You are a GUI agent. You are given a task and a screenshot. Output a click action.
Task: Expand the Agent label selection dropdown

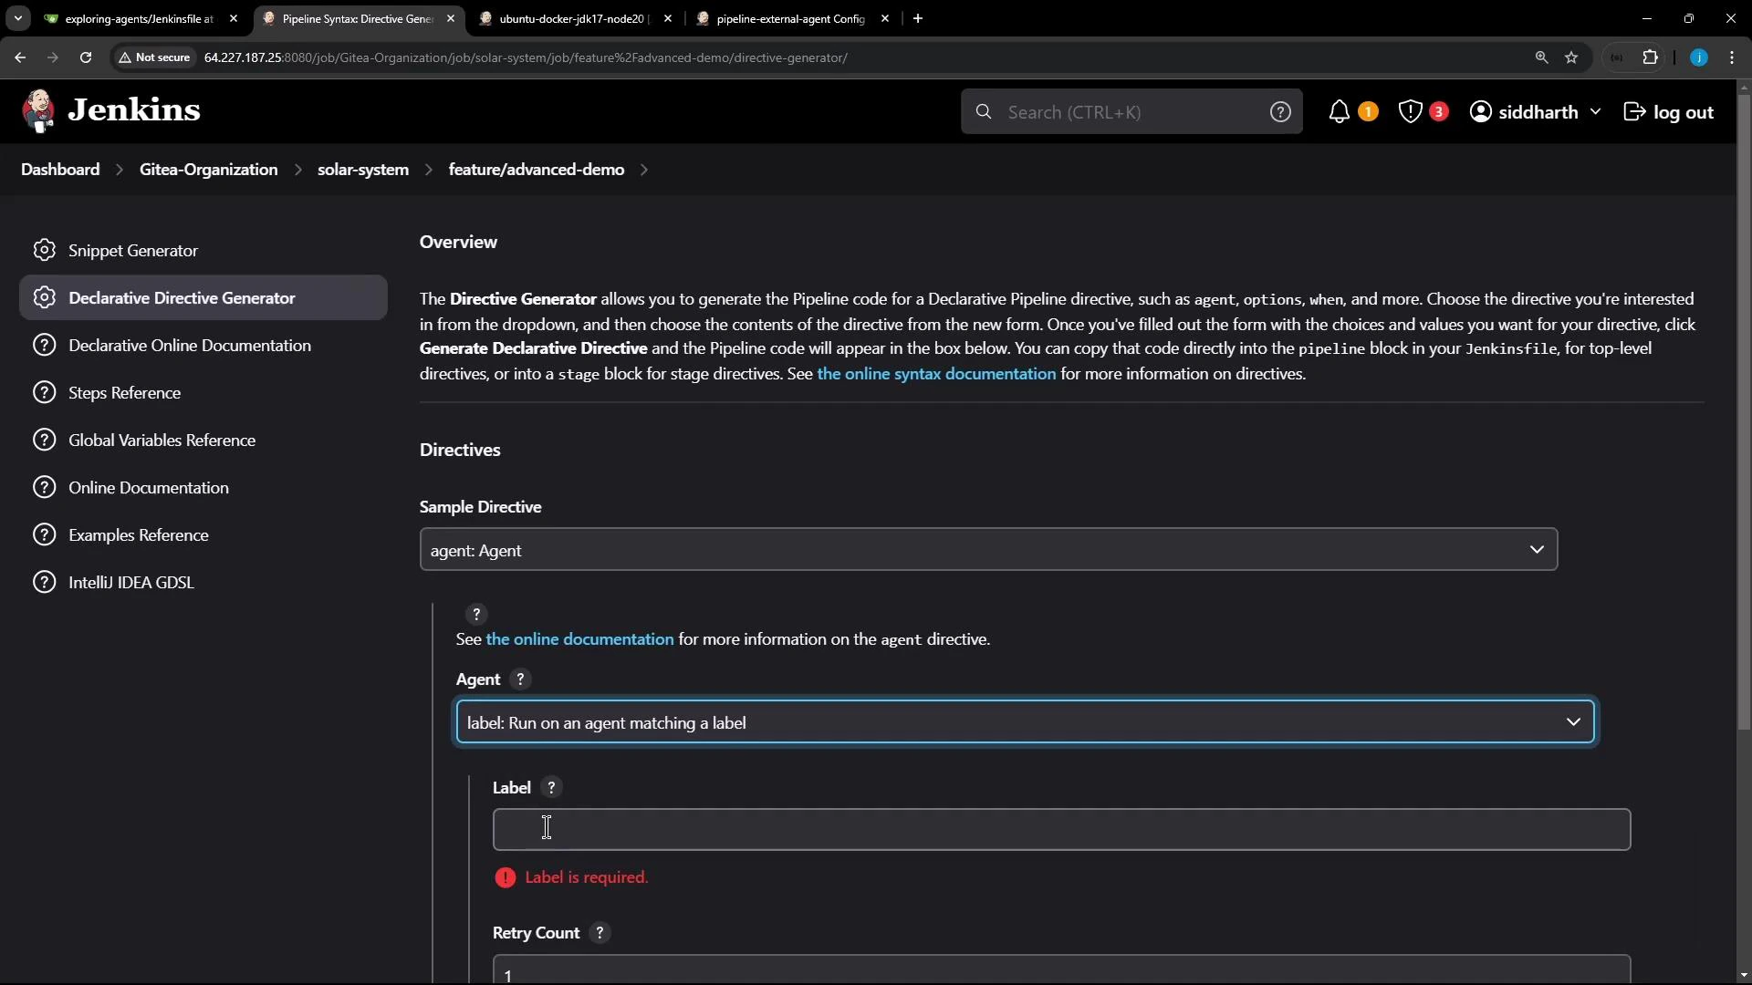[x=1573, y=721]
